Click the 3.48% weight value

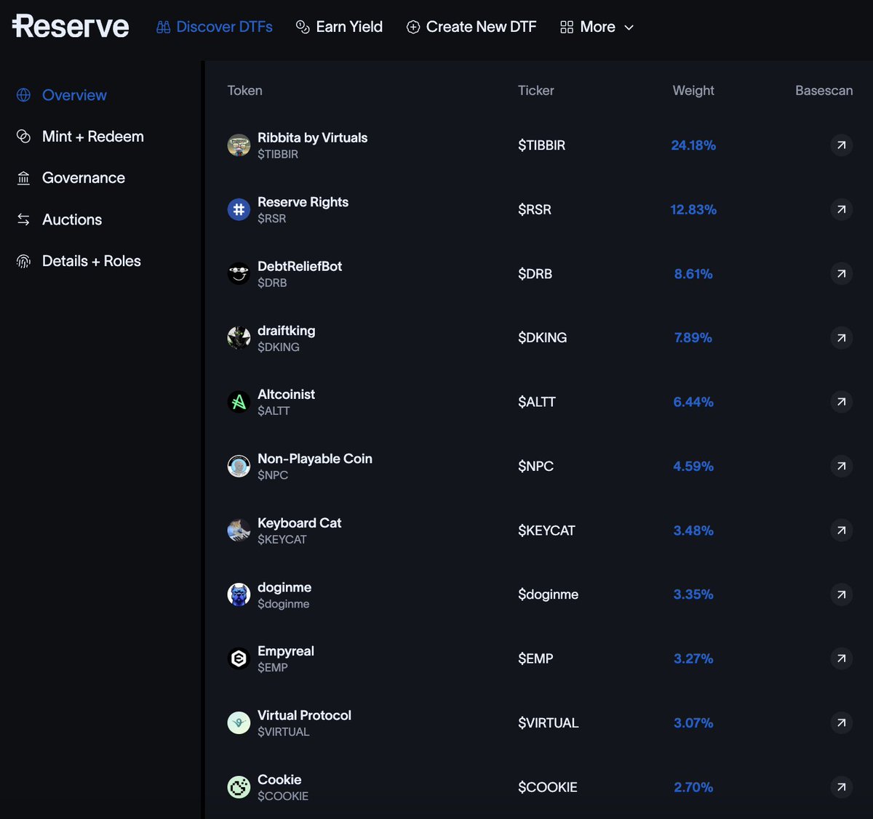click(693, 530)
